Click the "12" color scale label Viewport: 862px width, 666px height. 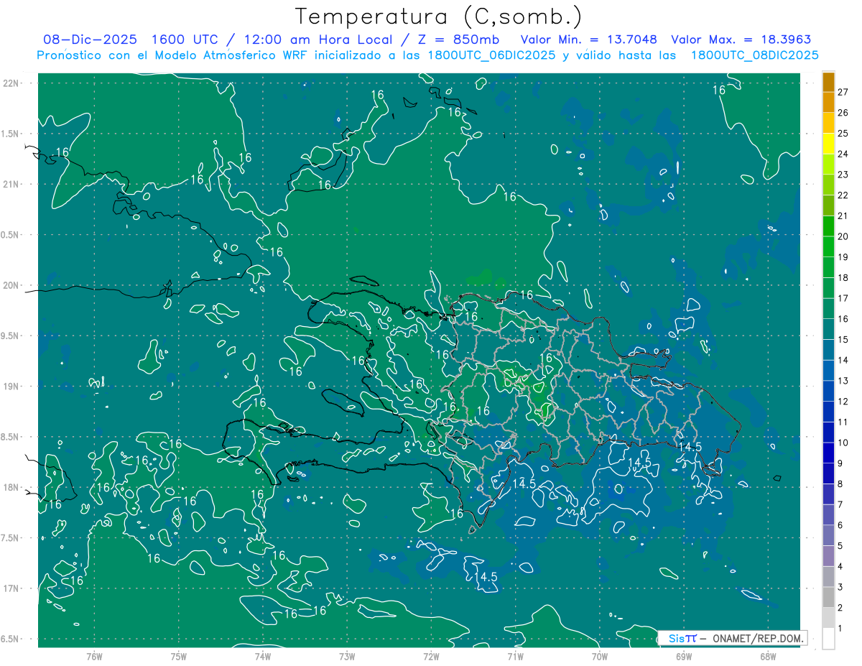[843, 402]
